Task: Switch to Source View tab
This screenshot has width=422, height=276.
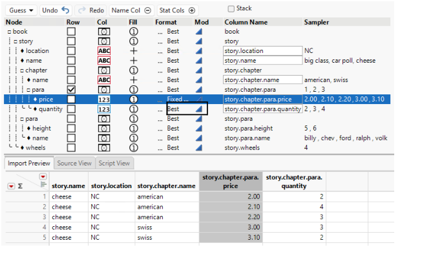Action: [x=74, y=164]
